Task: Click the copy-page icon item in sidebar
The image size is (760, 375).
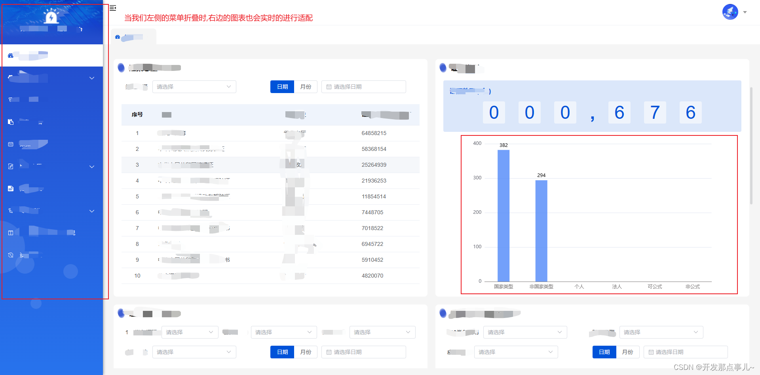Action: pos(10,122)
